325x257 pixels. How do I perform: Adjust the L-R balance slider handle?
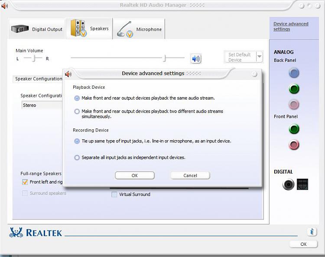[x=34, y=58]
